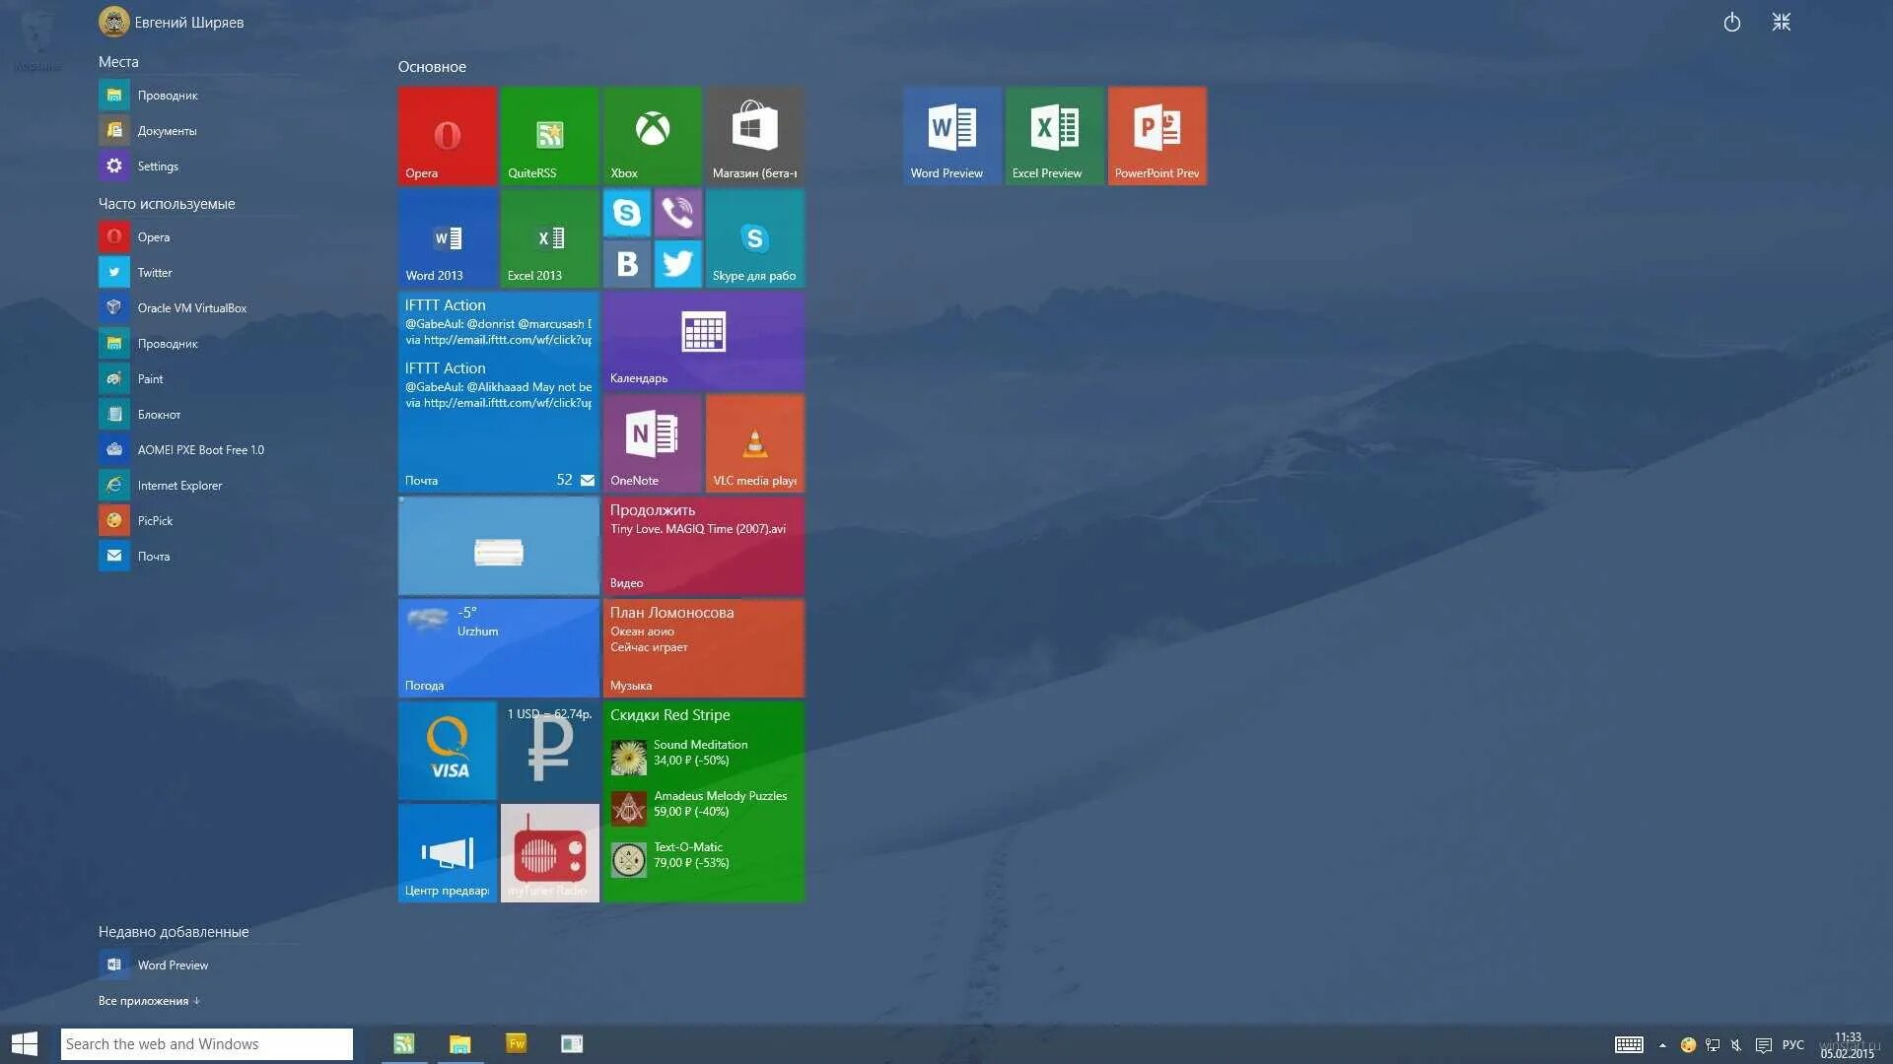The width and height of the screenshot is (1893, 1064).
Task: Open the РУС language switcher
Action: pyautogui.click(x=1792, y=1044)
